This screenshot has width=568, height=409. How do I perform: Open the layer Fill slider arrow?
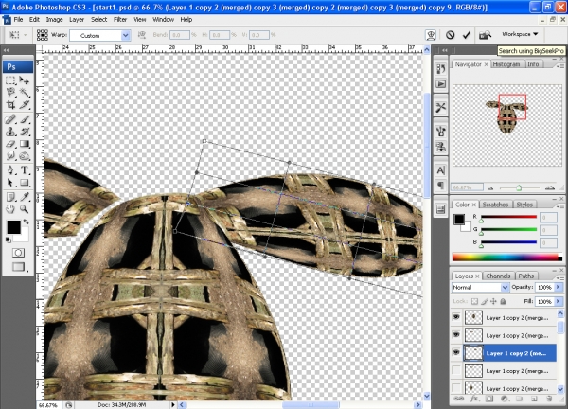(x=559, y=301)
